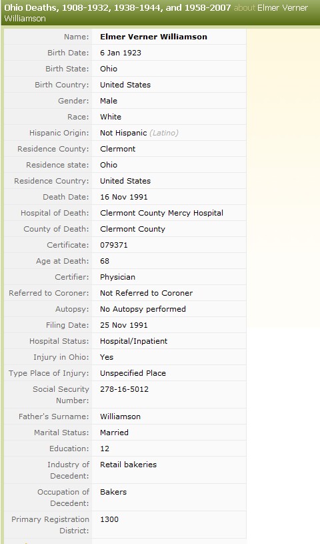
Task: Click Clermont County Mercy Hospital text
Action: point(161,213)
